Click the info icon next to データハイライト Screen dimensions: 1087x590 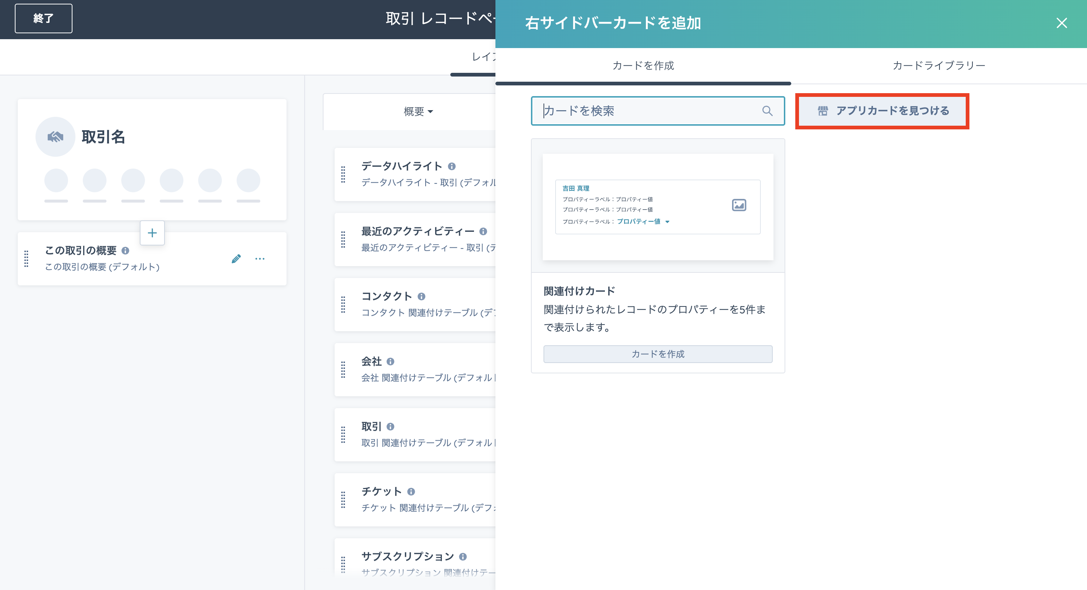coord(452,166)
